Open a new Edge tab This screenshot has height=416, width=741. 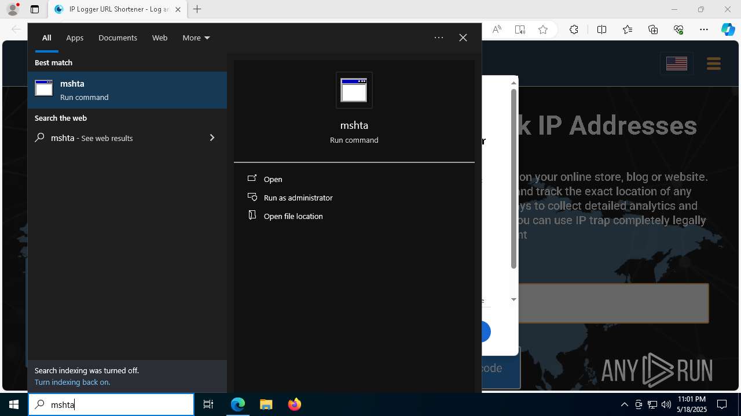click(x=197, y=9)
